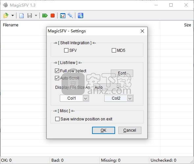Open Settings via the checkmark window icon
The image size is (194, 164).
[x=63, y=16]
